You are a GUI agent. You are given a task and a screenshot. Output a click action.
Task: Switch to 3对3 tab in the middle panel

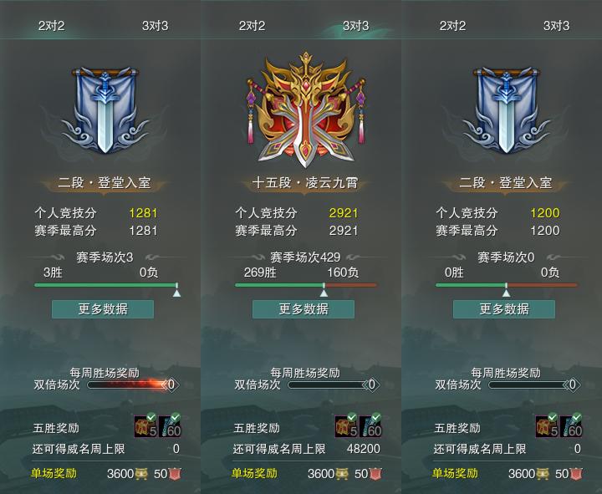point(355,26)
